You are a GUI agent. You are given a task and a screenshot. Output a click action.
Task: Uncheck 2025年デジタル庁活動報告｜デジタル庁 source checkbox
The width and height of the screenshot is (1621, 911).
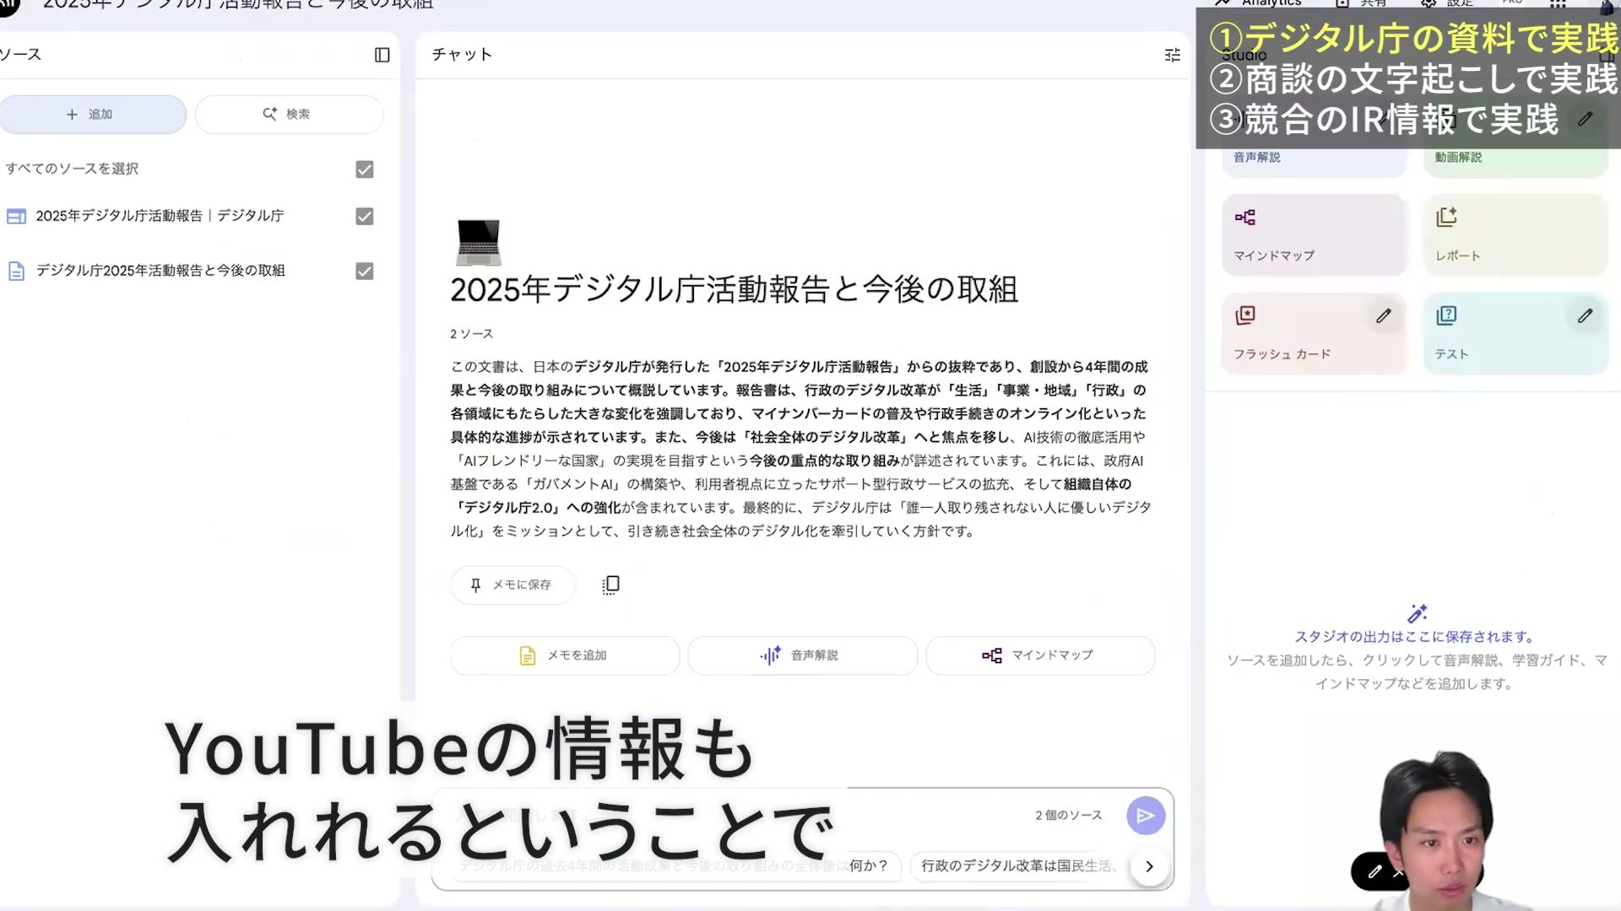click(x=365, y=217)
